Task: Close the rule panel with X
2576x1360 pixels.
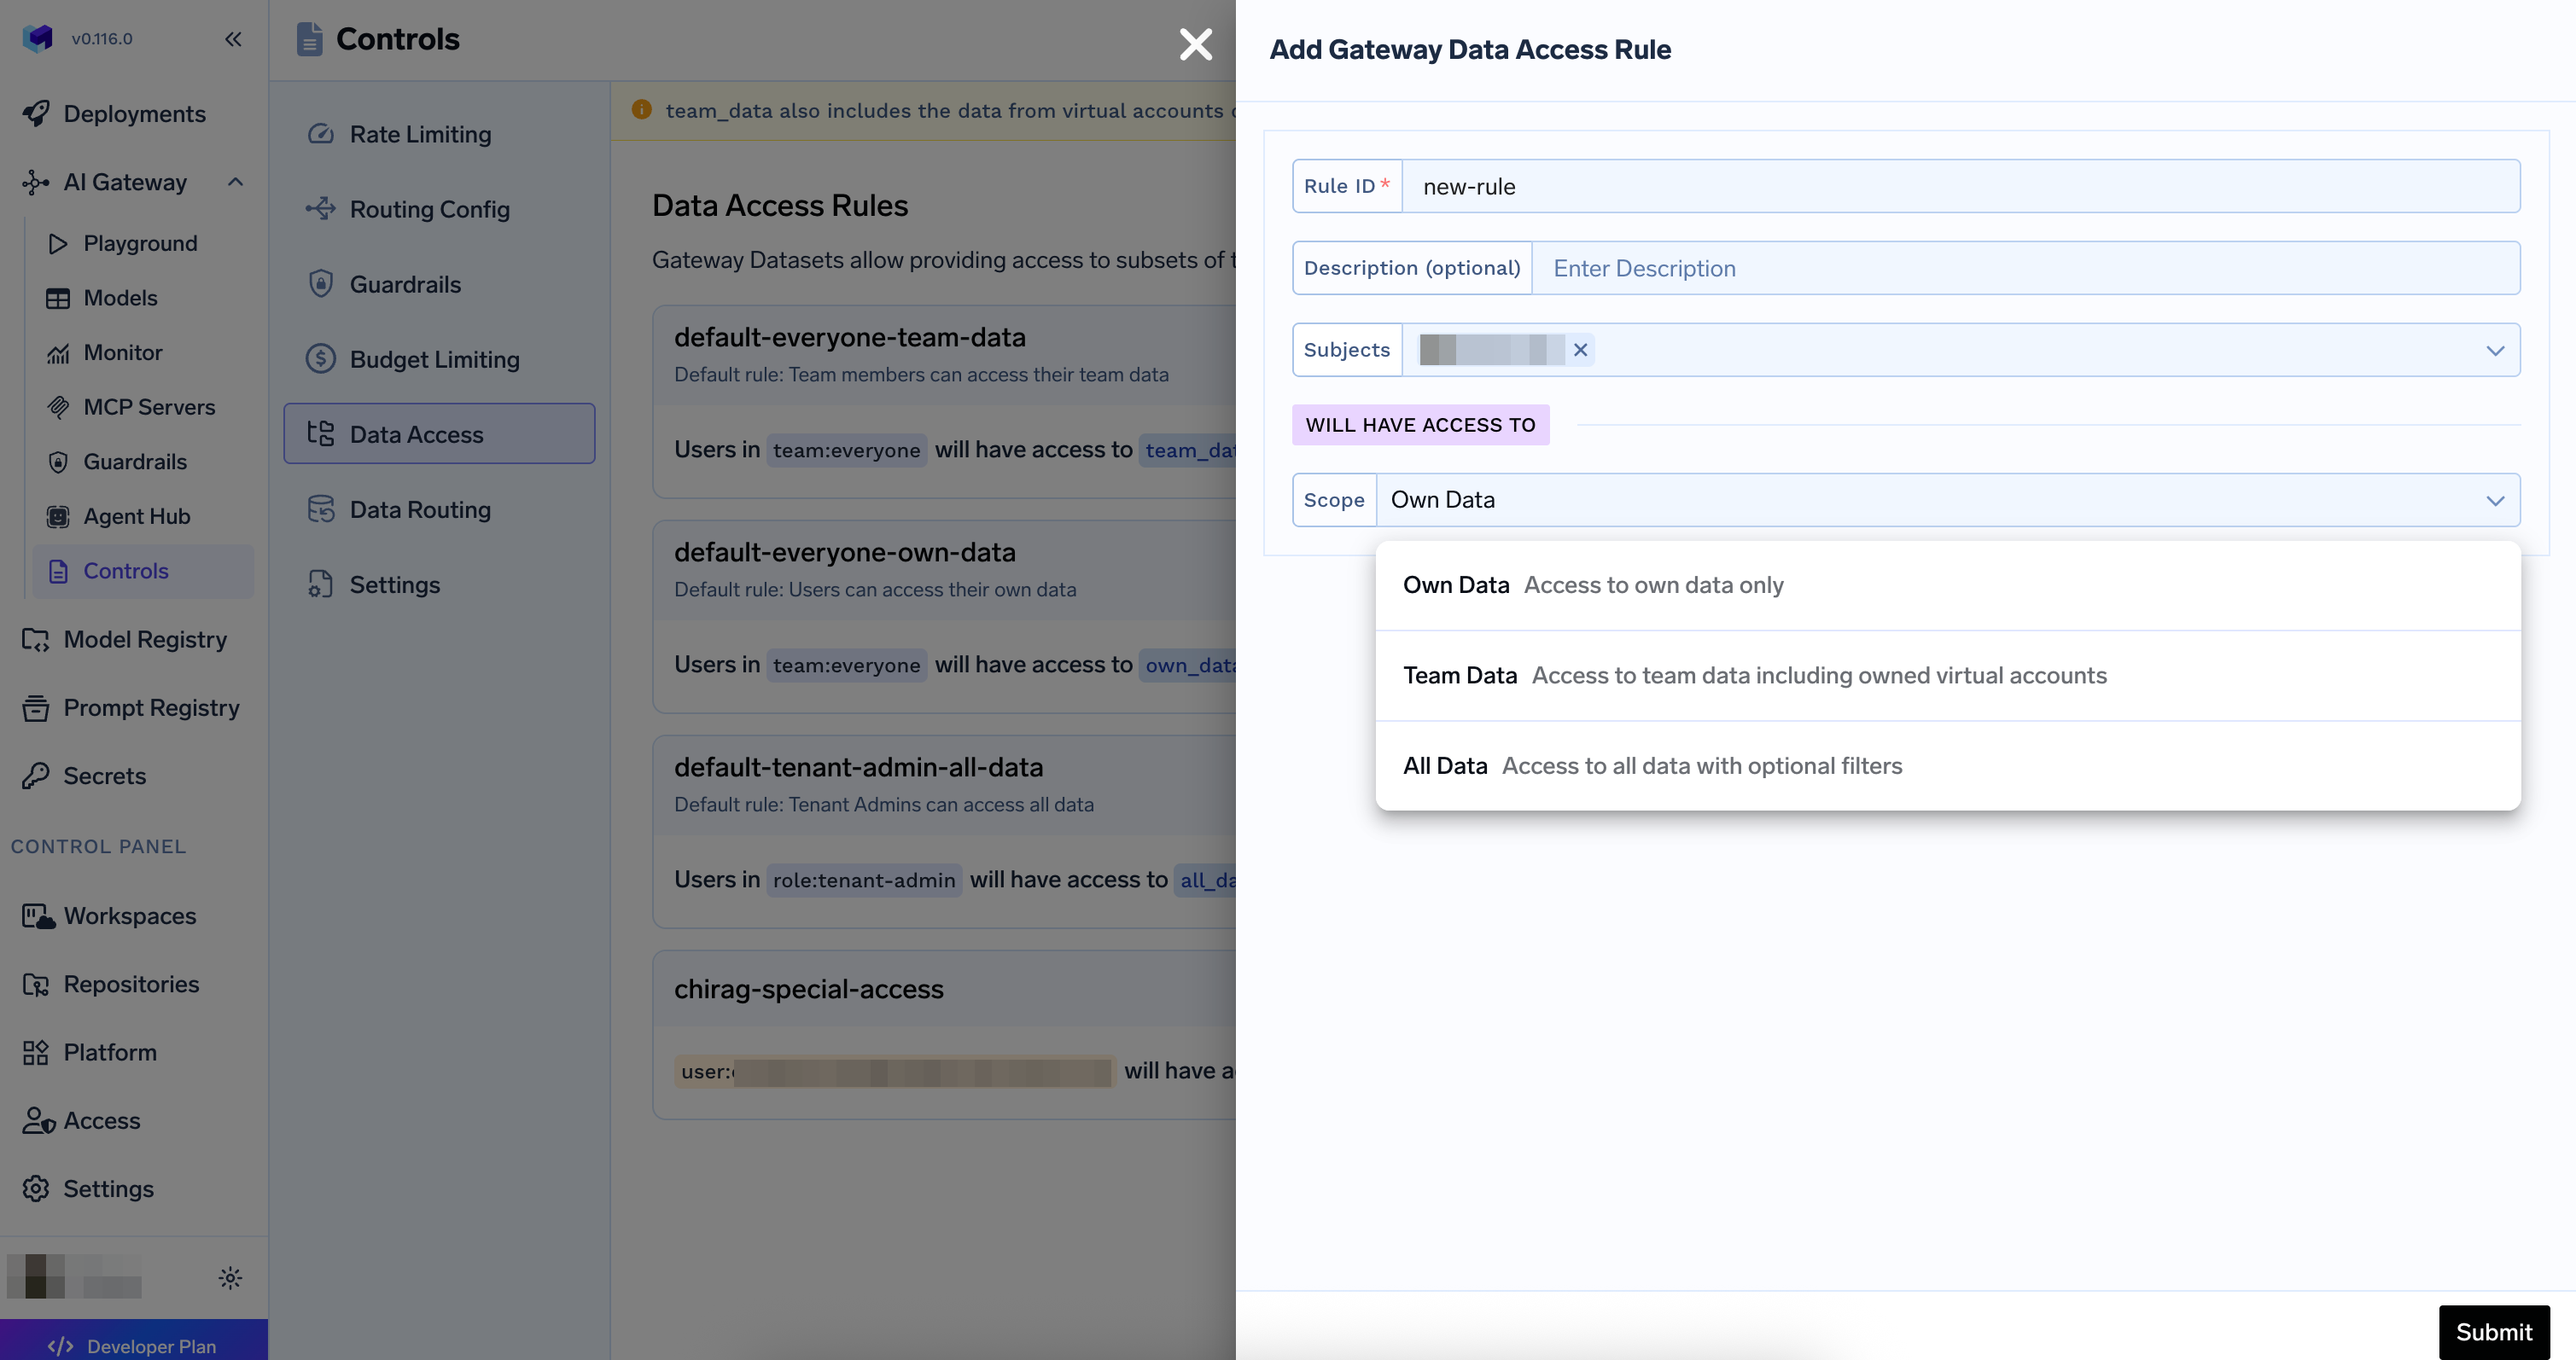Action: point(1195,44)
